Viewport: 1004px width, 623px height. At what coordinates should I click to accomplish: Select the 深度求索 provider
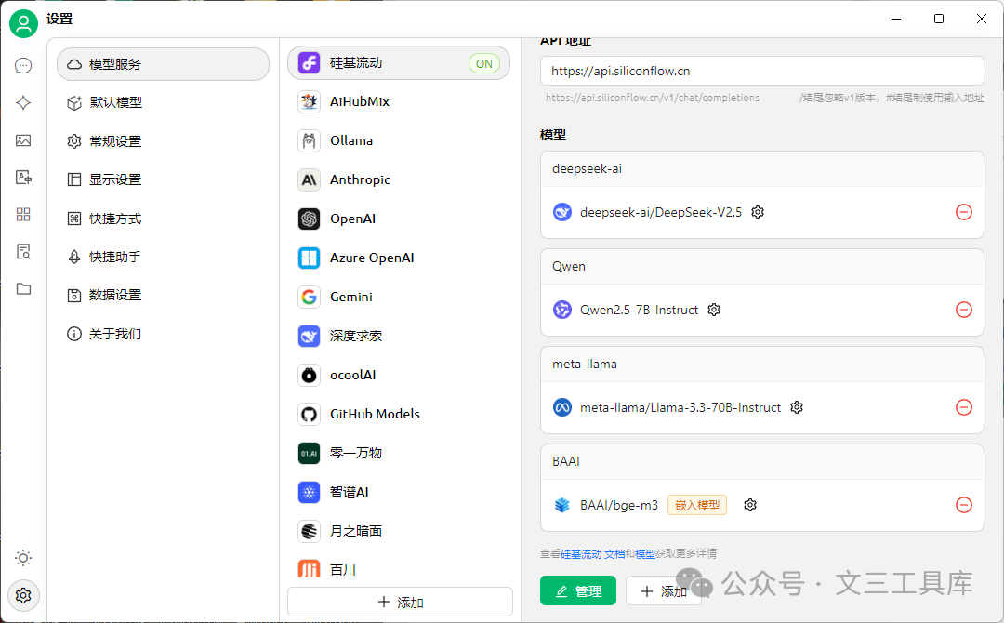(x=399, y=337)
